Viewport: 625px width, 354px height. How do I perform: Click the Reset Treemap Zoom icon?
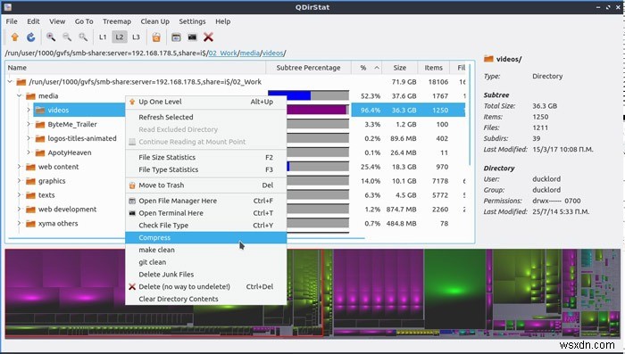click(83, 37)
